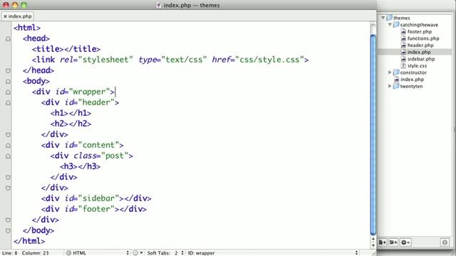This screenshot has height=256, width=456.
Task: Toggle the fold marker beside the closing /body tag
Action: click(x=8, y=230)
